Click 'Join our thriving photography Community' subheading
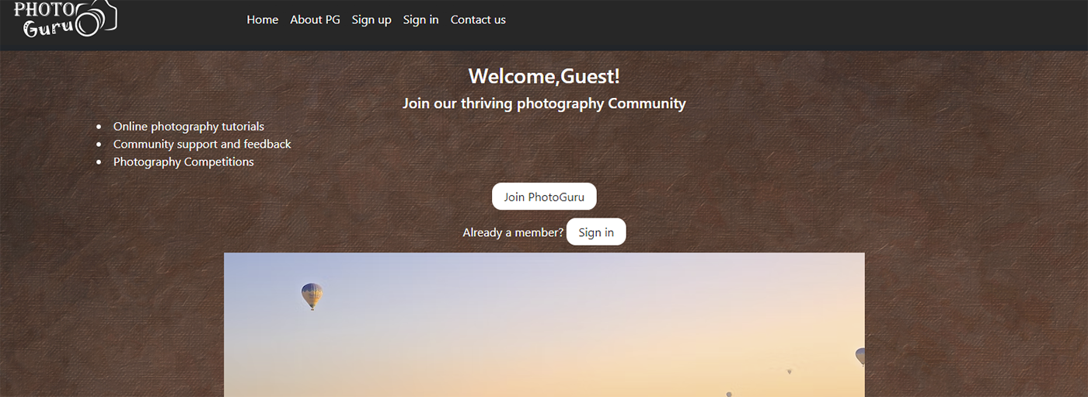The image size is (1088, 397). 544,103
